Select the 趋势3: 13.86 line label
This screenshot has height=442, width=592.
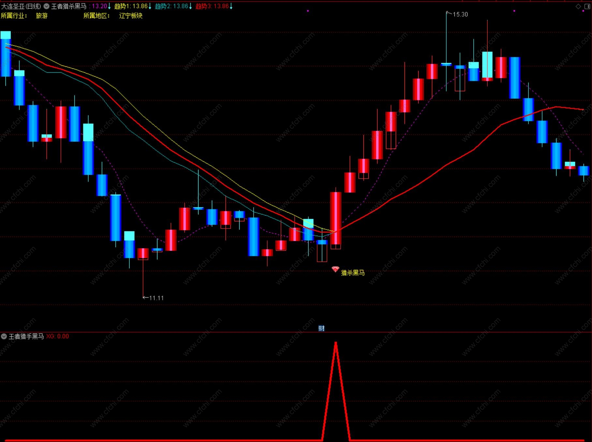[212, 6]
